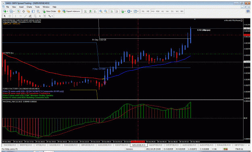Open the Data Window toolbar icon

[23, 11]
